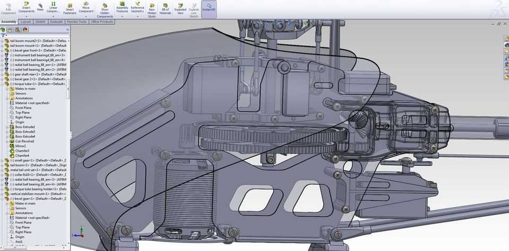Select the Mate tool
Viewport: 509px width, 251px height.
40,7
